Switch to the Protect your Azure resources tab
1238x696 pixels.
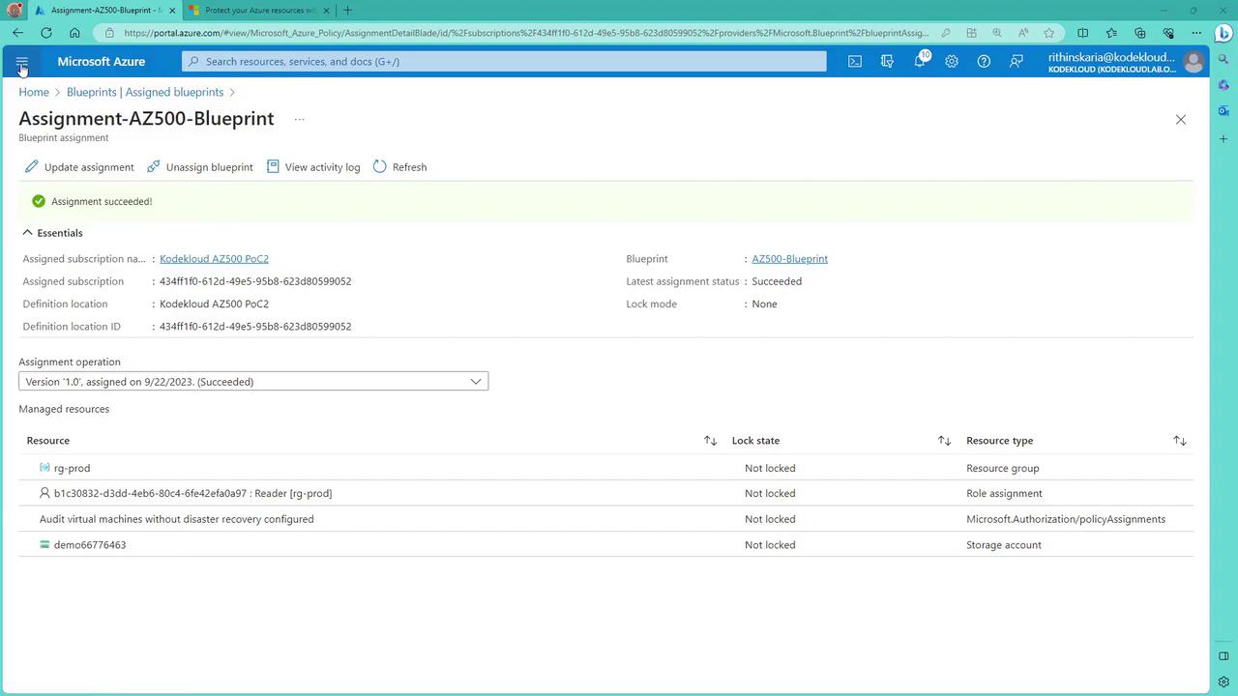pyautogui.click(x=259, y=11)
